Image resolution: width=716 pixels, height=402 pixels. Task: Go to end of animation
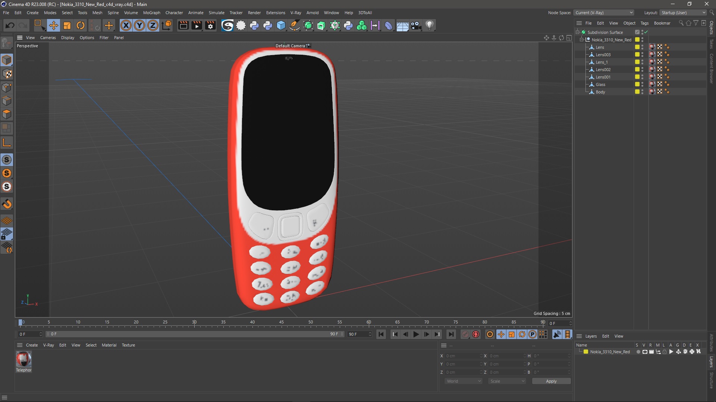(x=451, y=334)
